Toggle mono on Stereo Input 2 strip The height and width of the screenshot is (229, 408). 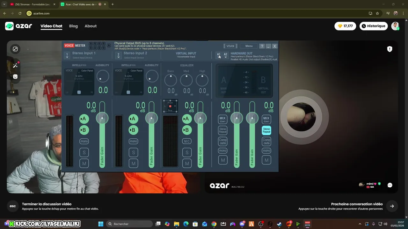click(x=133, y=141)
